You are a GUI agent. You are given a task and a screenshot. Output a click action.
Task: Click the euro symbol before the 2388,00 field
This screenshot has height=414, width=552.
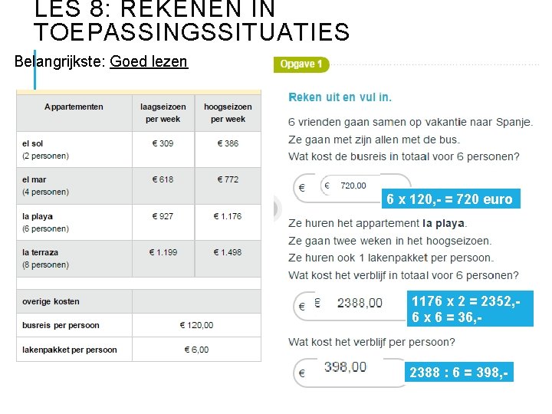301,306
